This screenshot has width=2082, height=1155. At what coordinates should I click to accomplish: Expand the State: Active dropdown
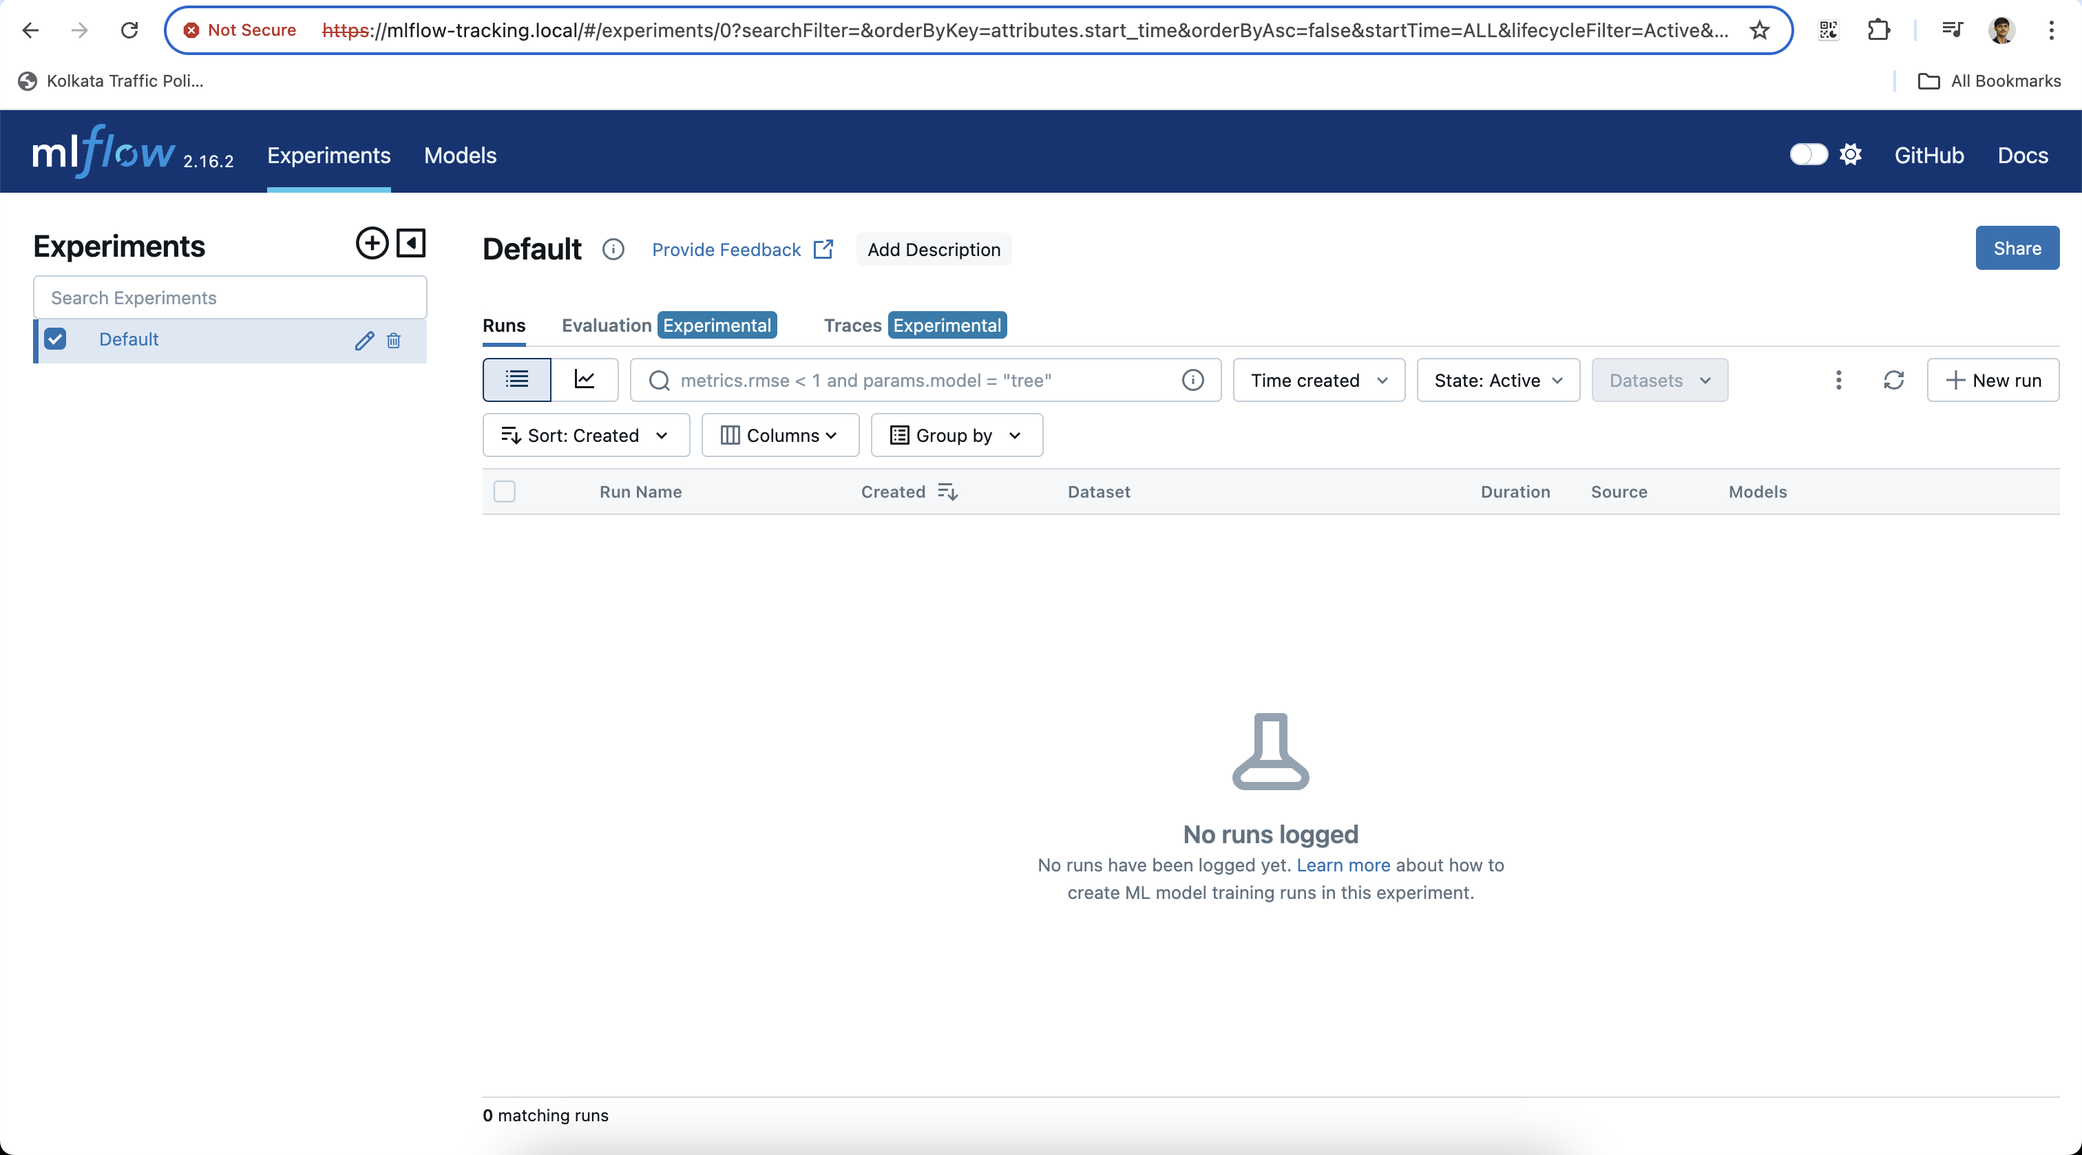click(x=1497, y=380)
